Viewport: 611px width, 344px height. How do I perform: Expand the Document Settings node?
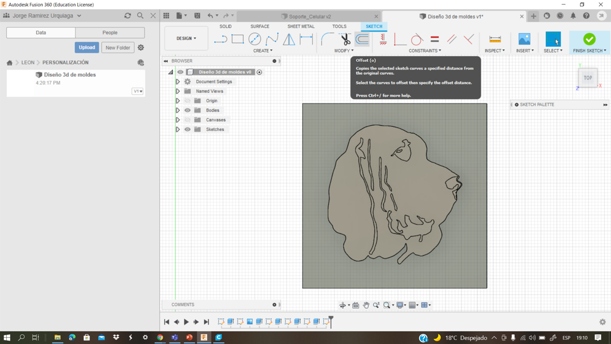(178, 82)
